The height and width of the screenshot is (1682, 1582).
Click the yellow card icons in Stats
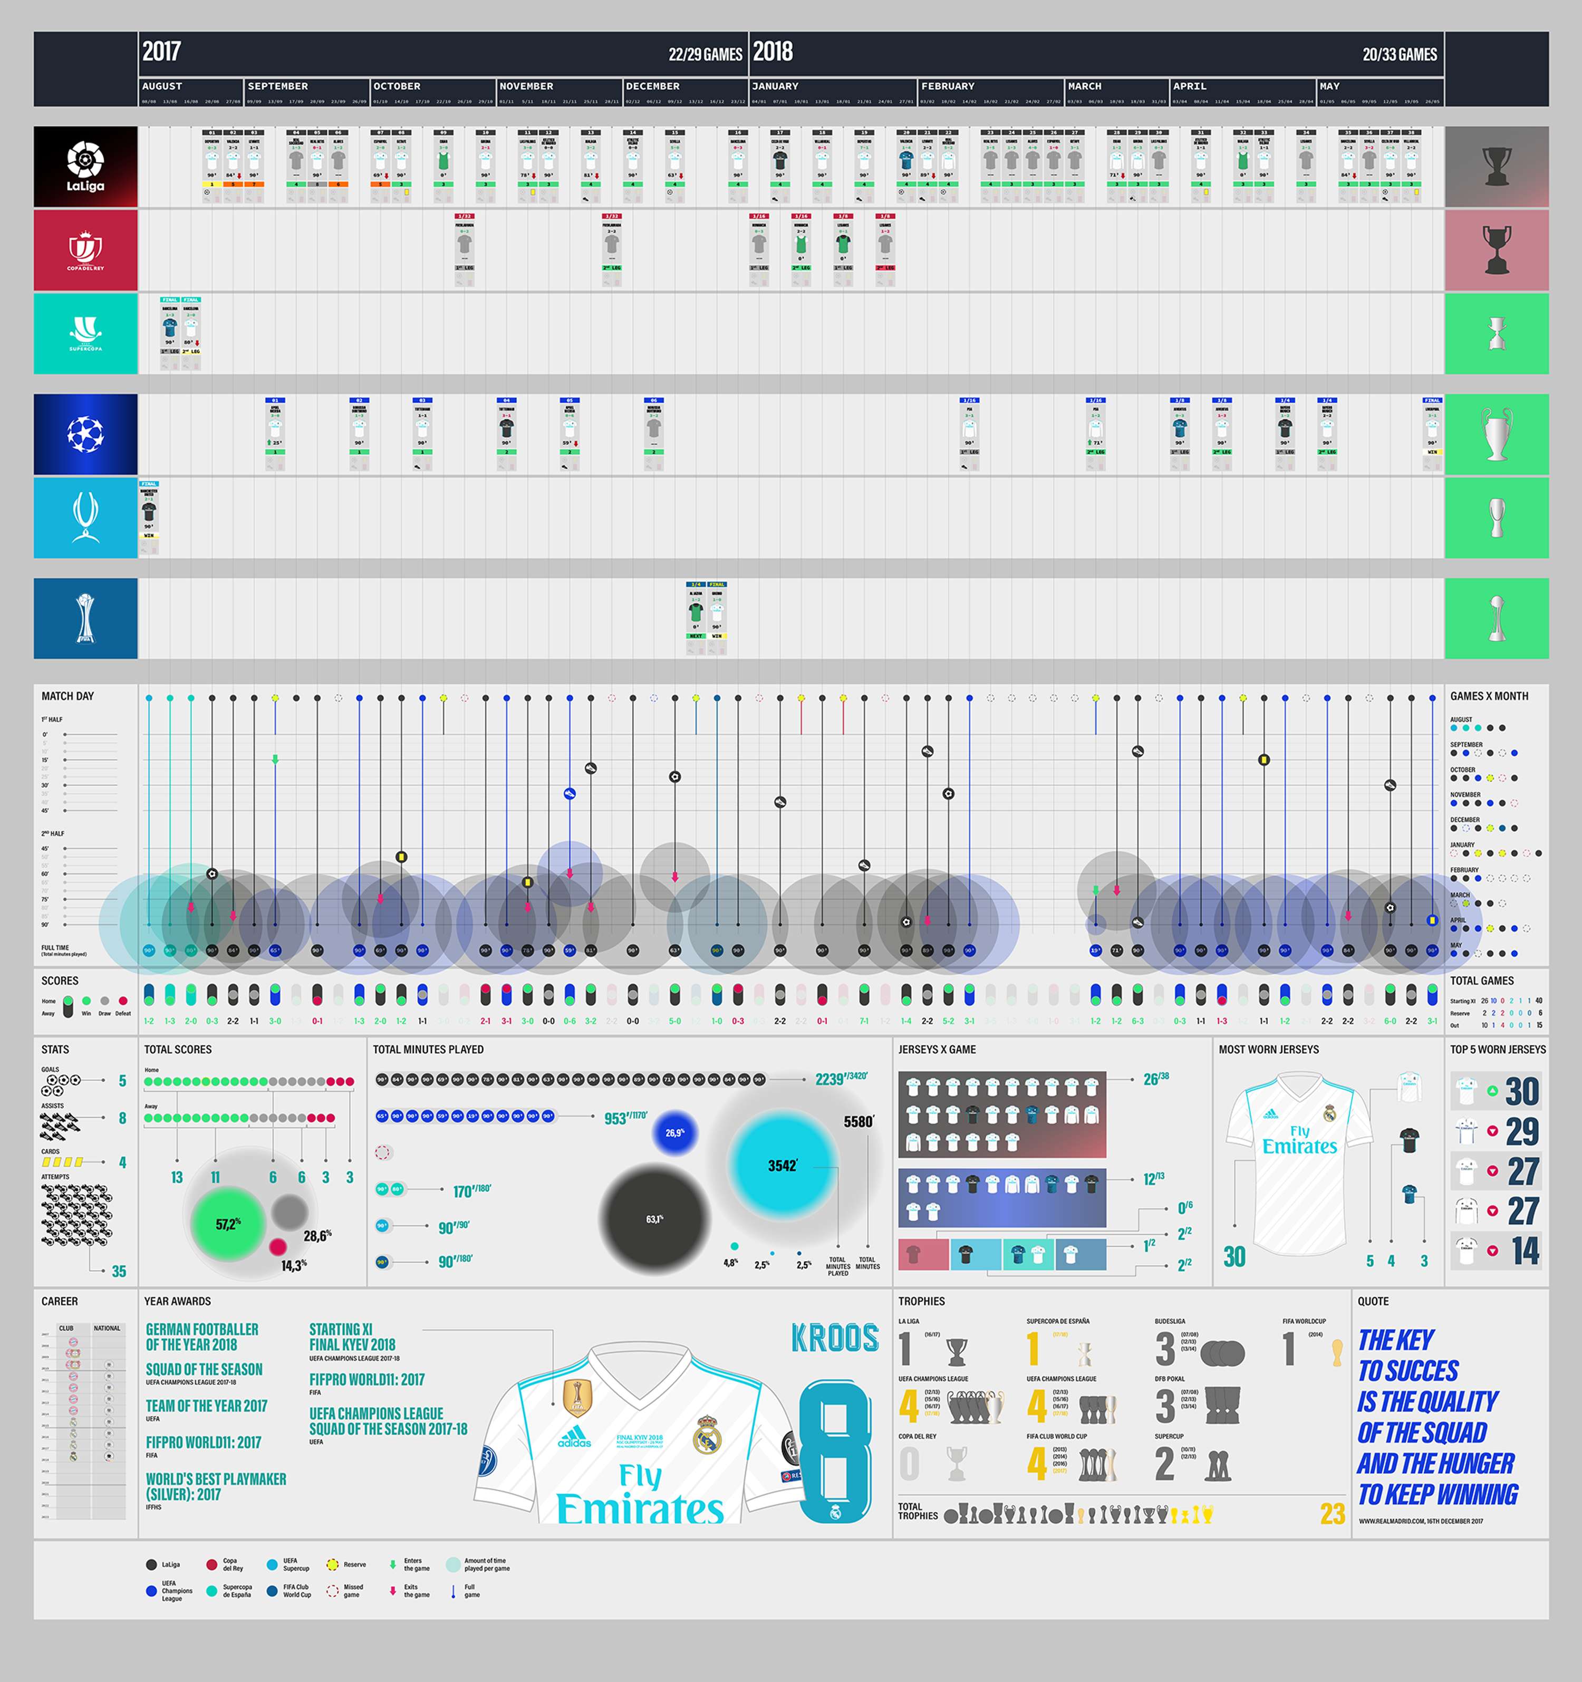point(63,1162)
